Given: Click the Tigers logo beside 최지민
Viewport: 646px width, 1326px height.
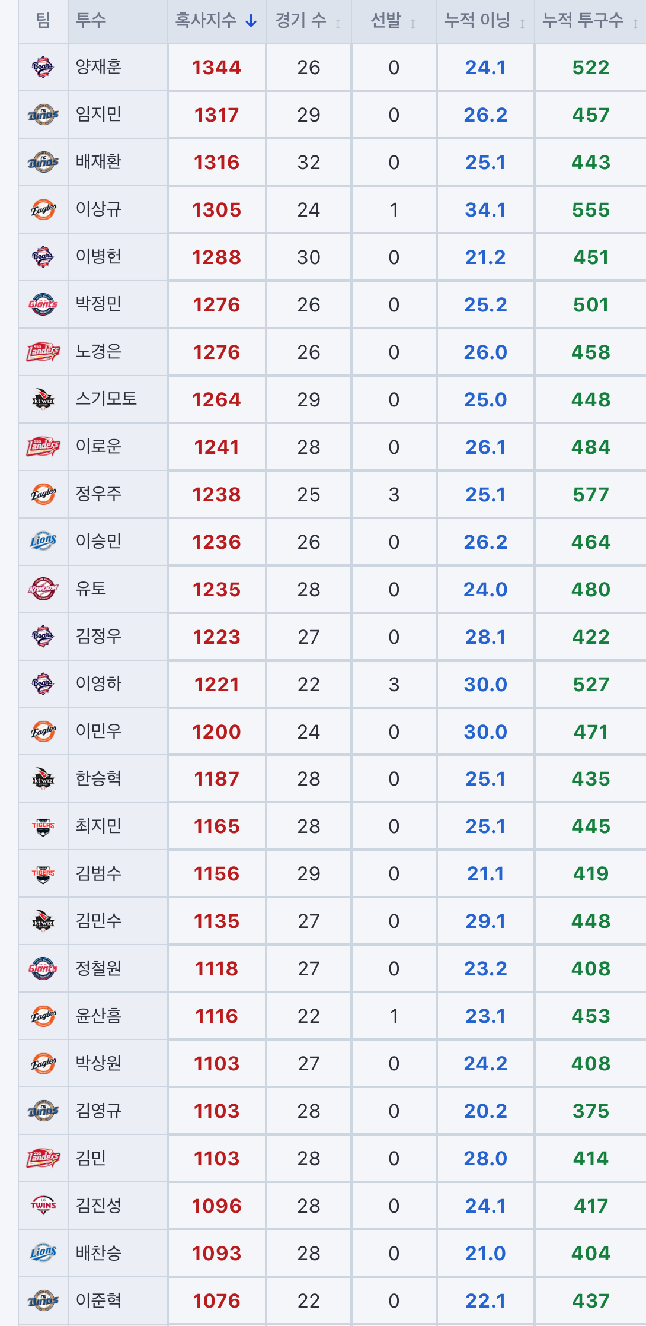Looking at the screenshot, I should point(43,826).
